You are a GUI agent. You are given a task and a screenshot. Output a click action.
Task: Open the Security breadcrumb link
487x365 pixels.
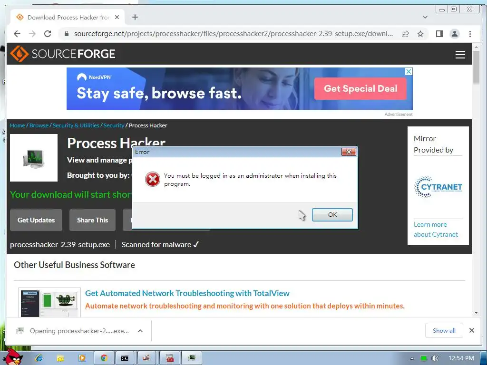click(114, 125)
